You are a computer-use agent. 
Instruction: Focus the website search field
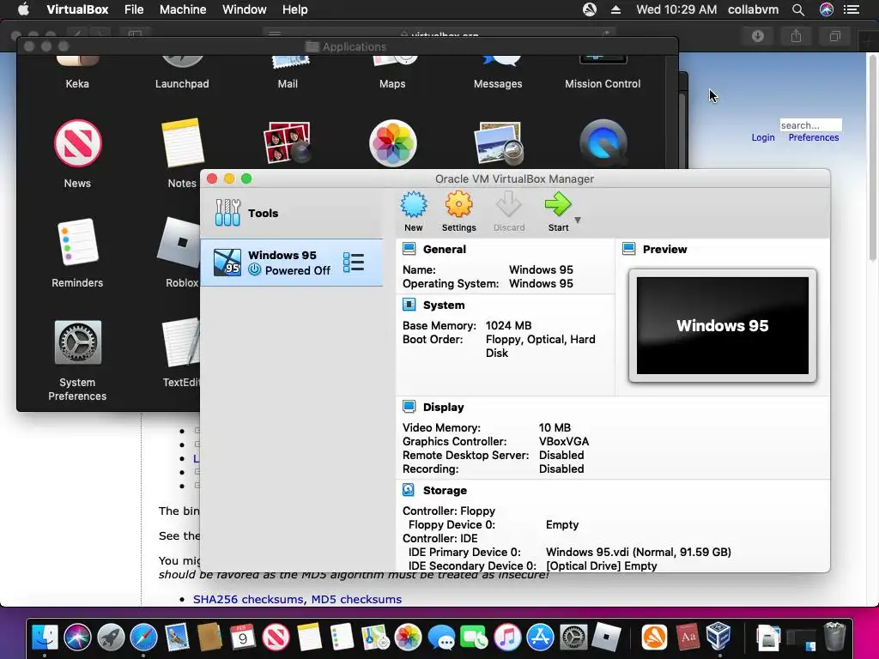coord(810,125)
